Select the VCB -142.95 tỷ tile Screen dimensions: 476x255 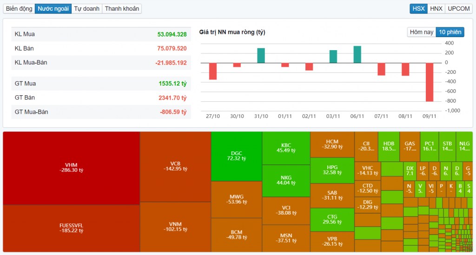click(175, 166)
